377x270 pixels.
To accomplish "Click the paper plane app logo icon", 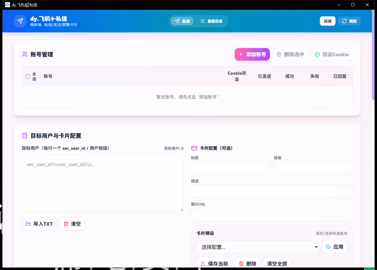I will [x=20, y=21].
